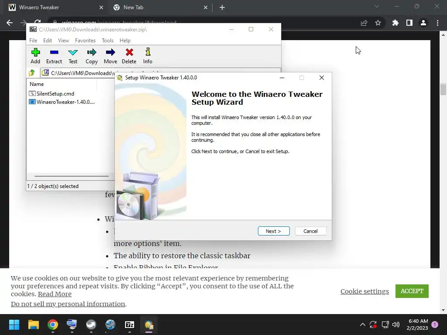Screen dimensions: 447x335
Task: Open File Explorer from the taskbar
Action: coord(33,325)
